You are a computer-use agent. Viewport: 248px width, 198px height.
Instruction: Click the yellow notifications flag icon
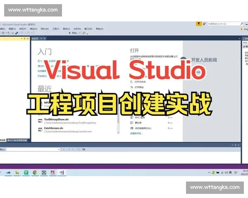coord(199,24)
